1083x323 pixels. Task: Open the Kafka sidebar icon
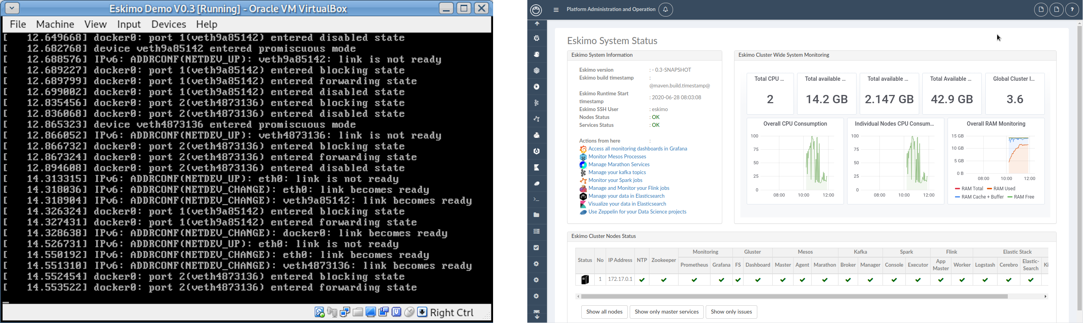[x=537, y=103]
